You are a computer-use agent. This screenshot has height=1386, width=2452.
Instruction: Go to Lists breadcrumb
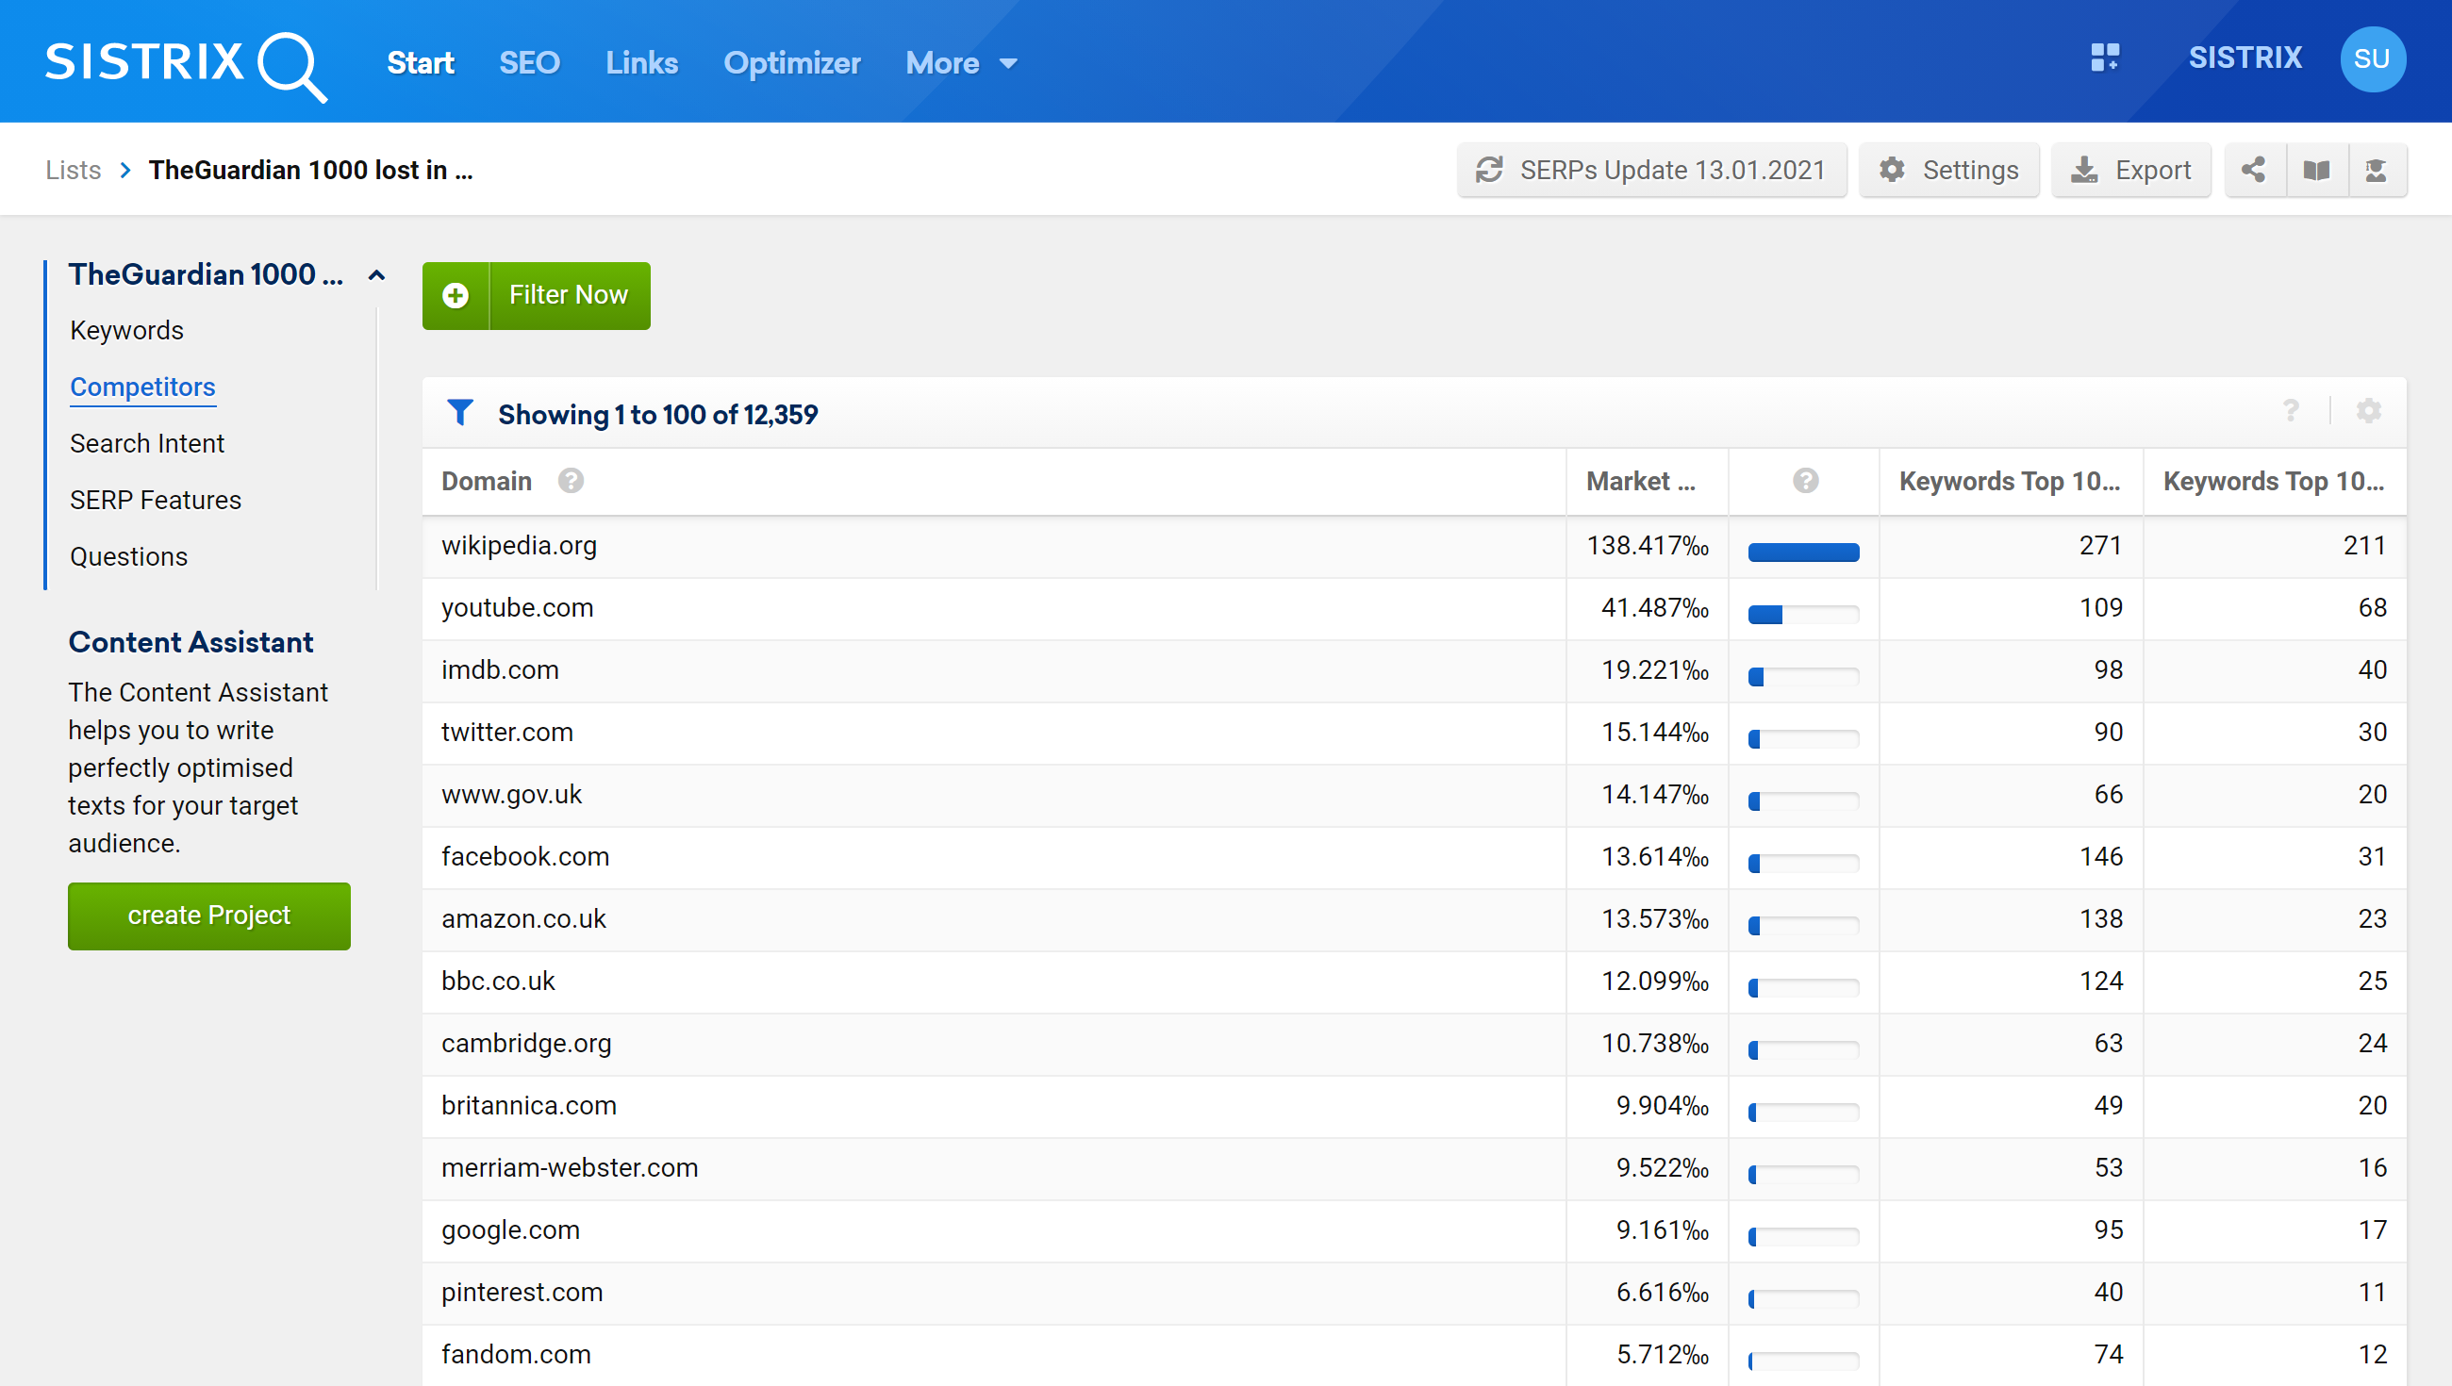(74, 170)
